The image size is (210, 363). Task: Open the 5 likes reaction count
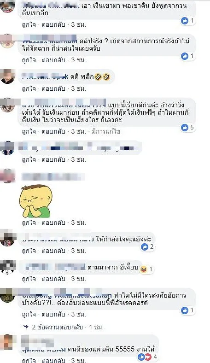point(188,127)
